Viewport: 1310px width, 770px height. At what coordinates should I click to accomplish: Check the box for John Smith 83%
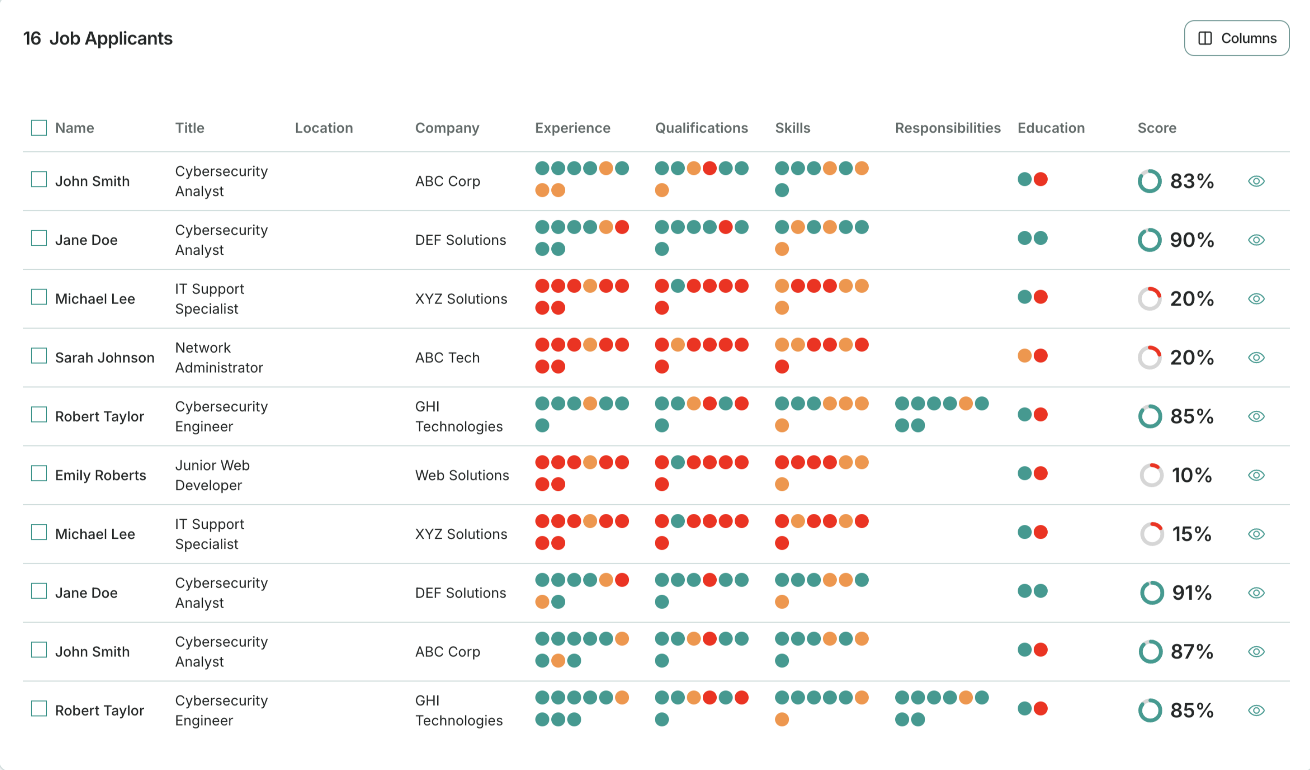coord(39,179)
